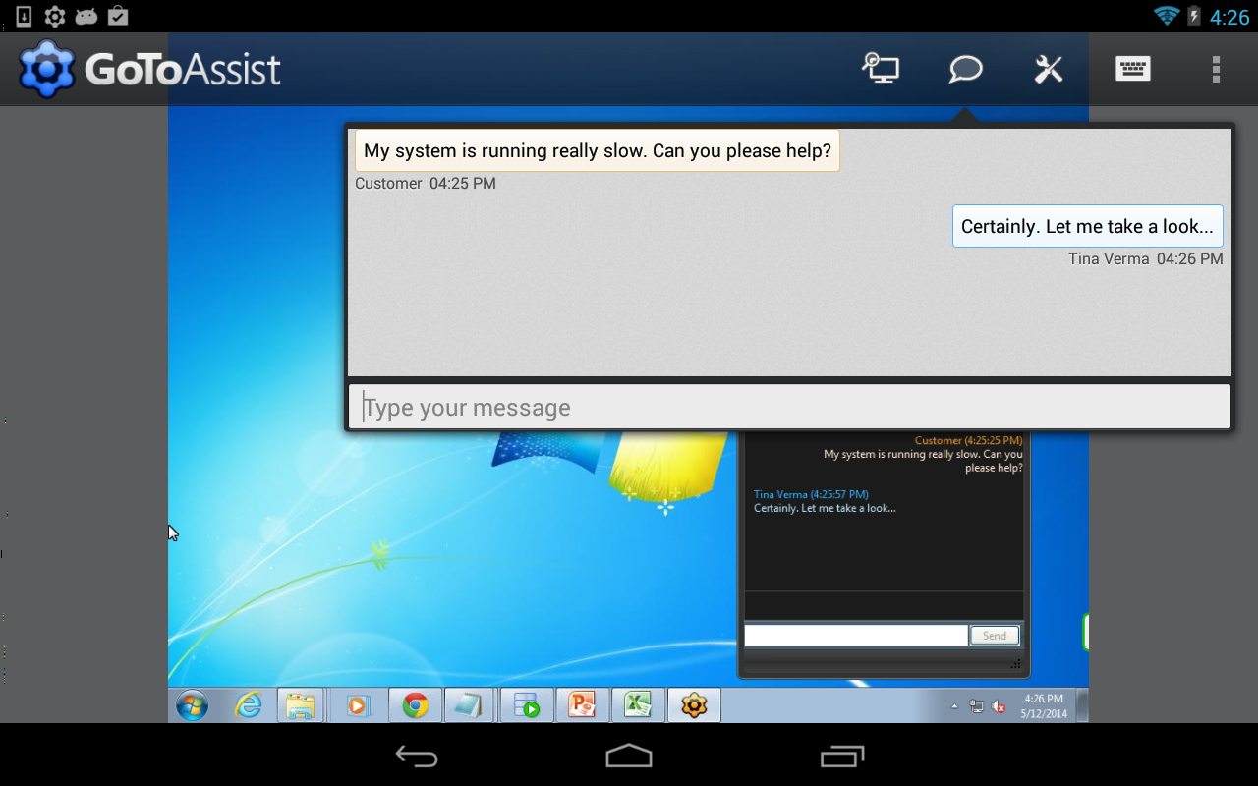Click Send in remote chat window
Screen dimensions: 1258x786
tap(995, 636)
